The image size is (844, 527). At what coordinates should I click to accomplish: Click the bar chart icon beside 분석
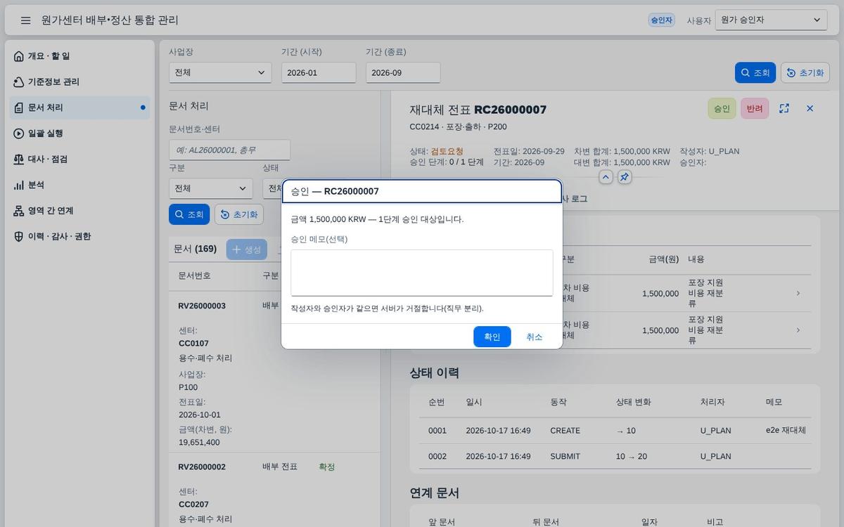[19, 185]
